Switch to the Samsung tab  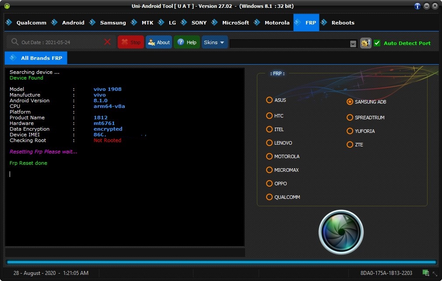click(x=108, y=23)
